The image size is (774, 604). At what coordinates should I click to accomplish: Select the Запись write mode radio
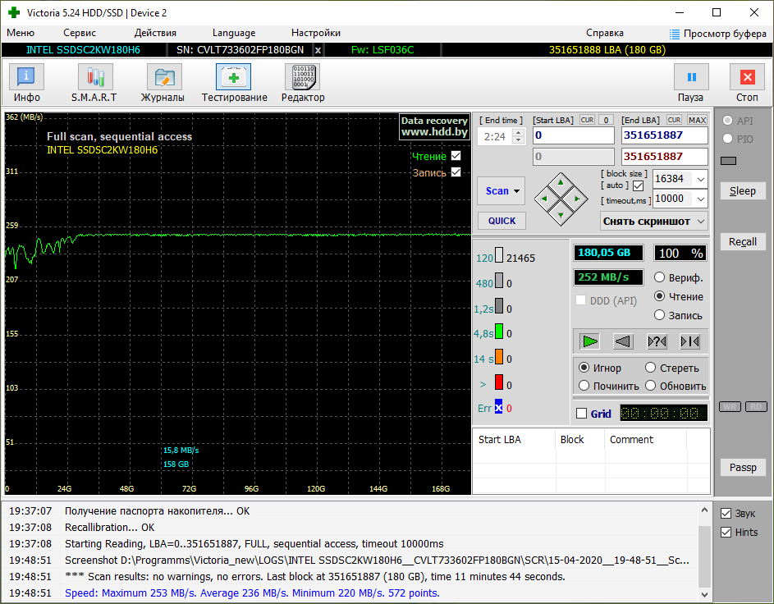coord(659,315)
